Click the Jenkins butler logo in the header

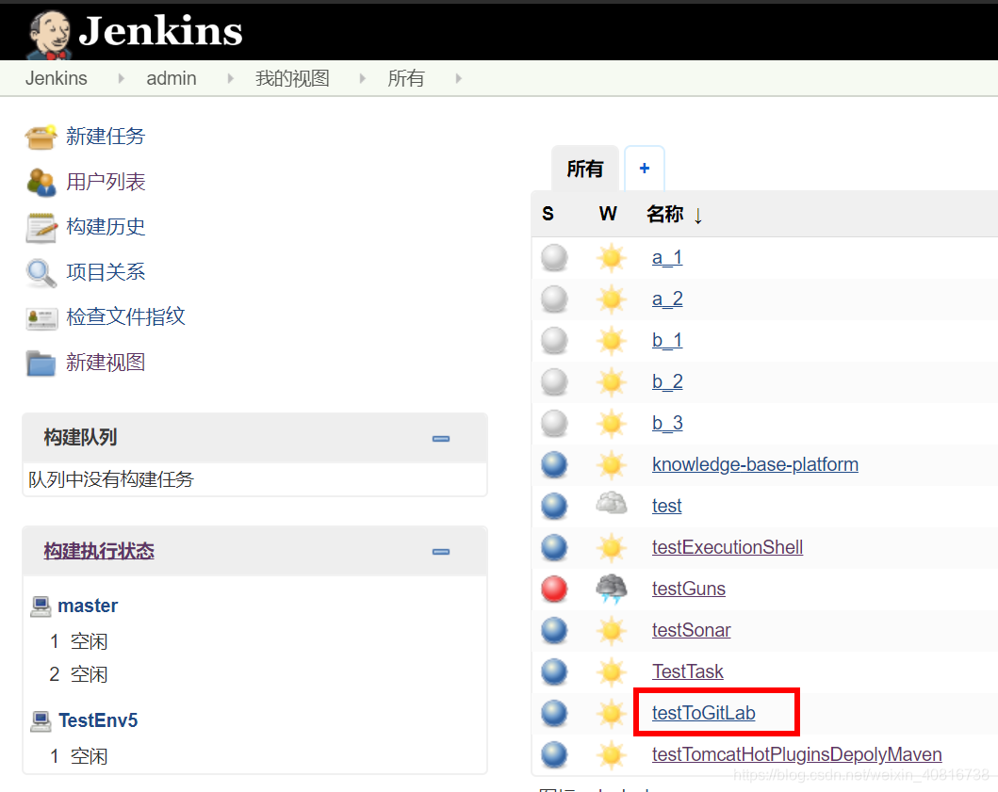[49, 33]
